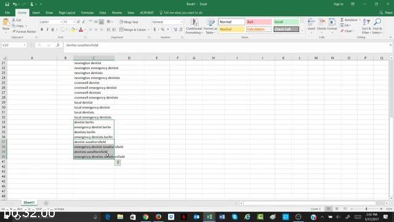Open the font size dropdown
394x222 pixels.
[x=74, y=22]
